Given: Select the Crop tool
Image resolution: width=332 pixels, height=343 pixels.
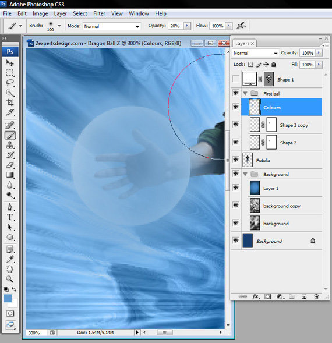Looking at the screenshot, I should [x=10, y=102].
